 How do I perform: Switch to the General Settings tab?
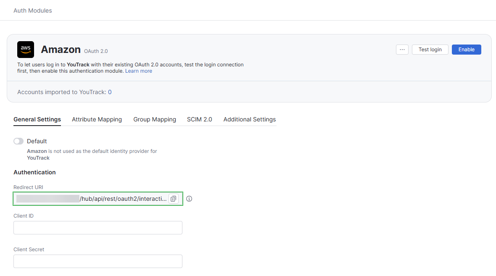click(37, 119)
